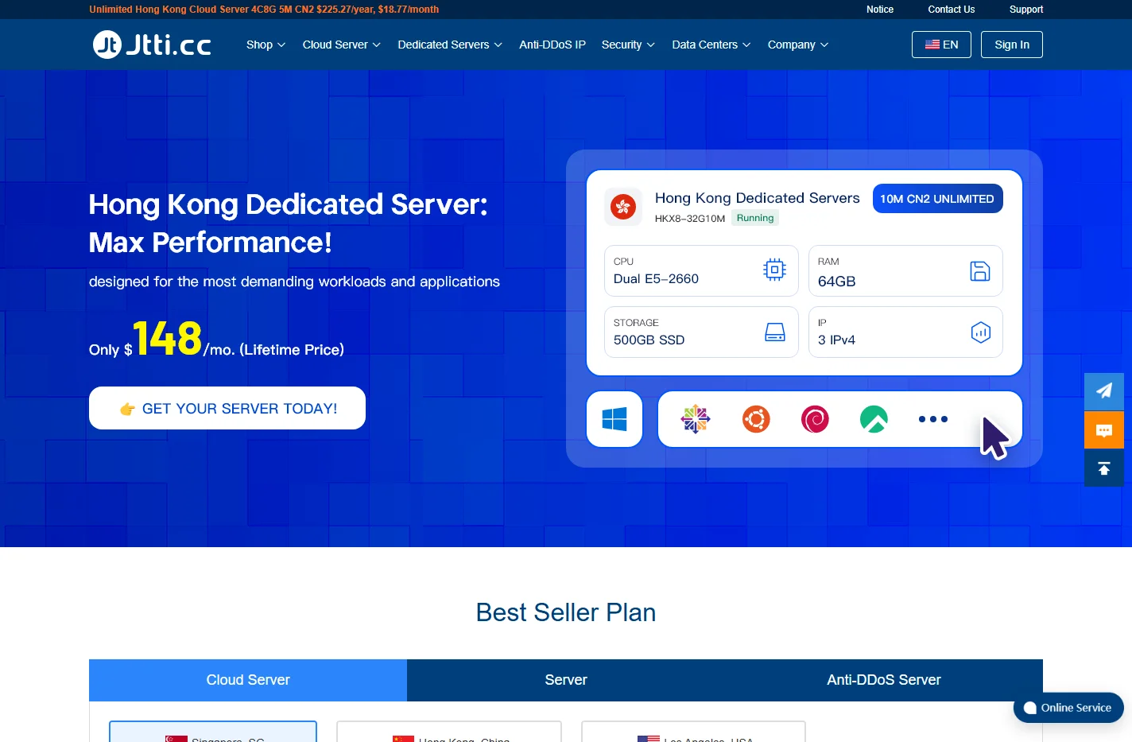Click the 500GB SSD storage value

click(x=649, y=340)
